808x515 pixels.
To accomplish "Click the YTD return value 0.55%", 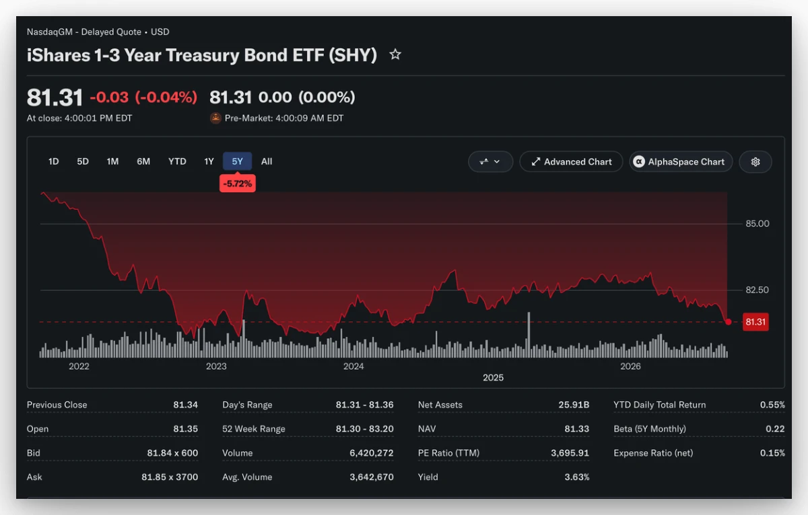I will pos(772,405).
